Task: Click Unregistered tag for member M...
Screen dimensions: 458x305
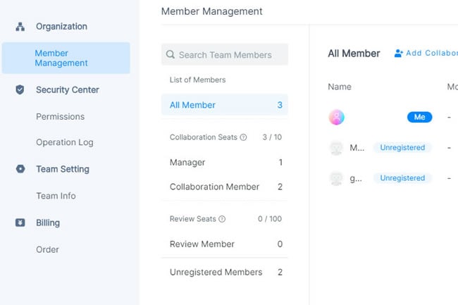Action: [402, 148]
